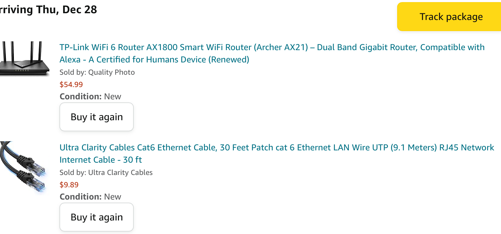The width and height of the screenshot is (501, 234).
Task: Click the RJ45 Network text in cable title
Action: (466, 148)
